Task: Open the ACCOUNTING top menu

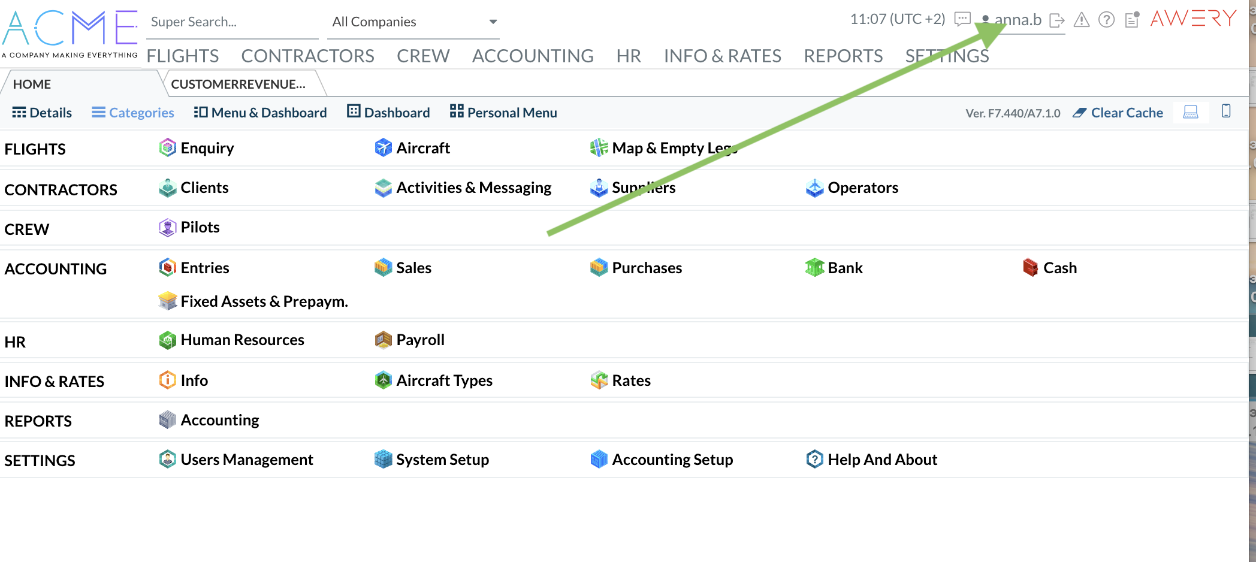Action: pyautogui.click(x=532, y=56)
